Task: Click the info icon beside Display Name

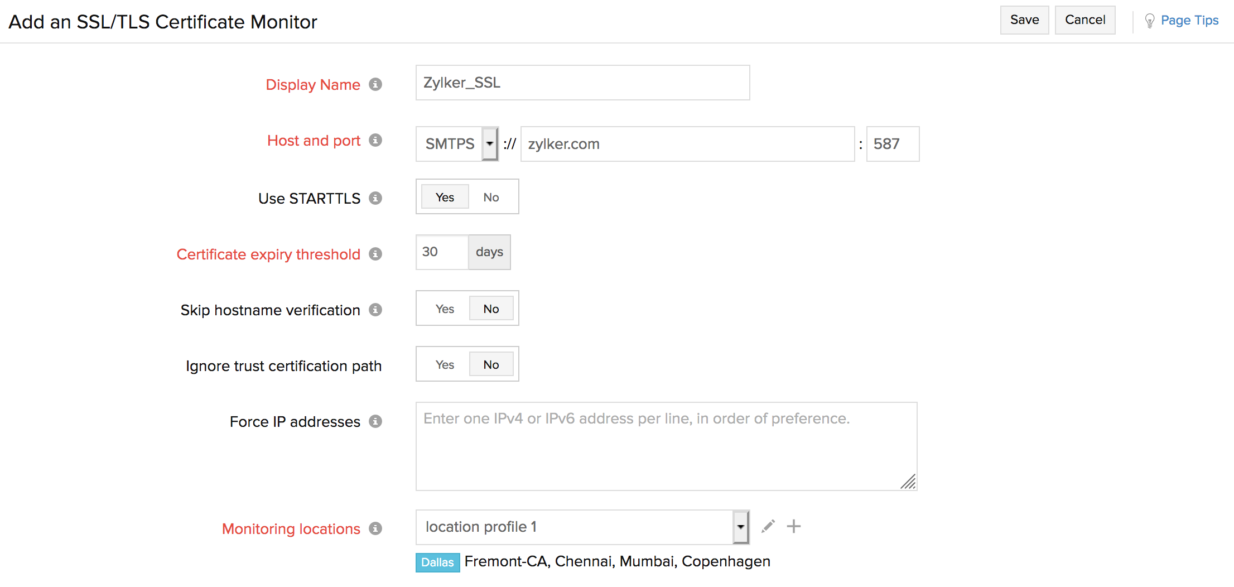Action: point(375,84)
